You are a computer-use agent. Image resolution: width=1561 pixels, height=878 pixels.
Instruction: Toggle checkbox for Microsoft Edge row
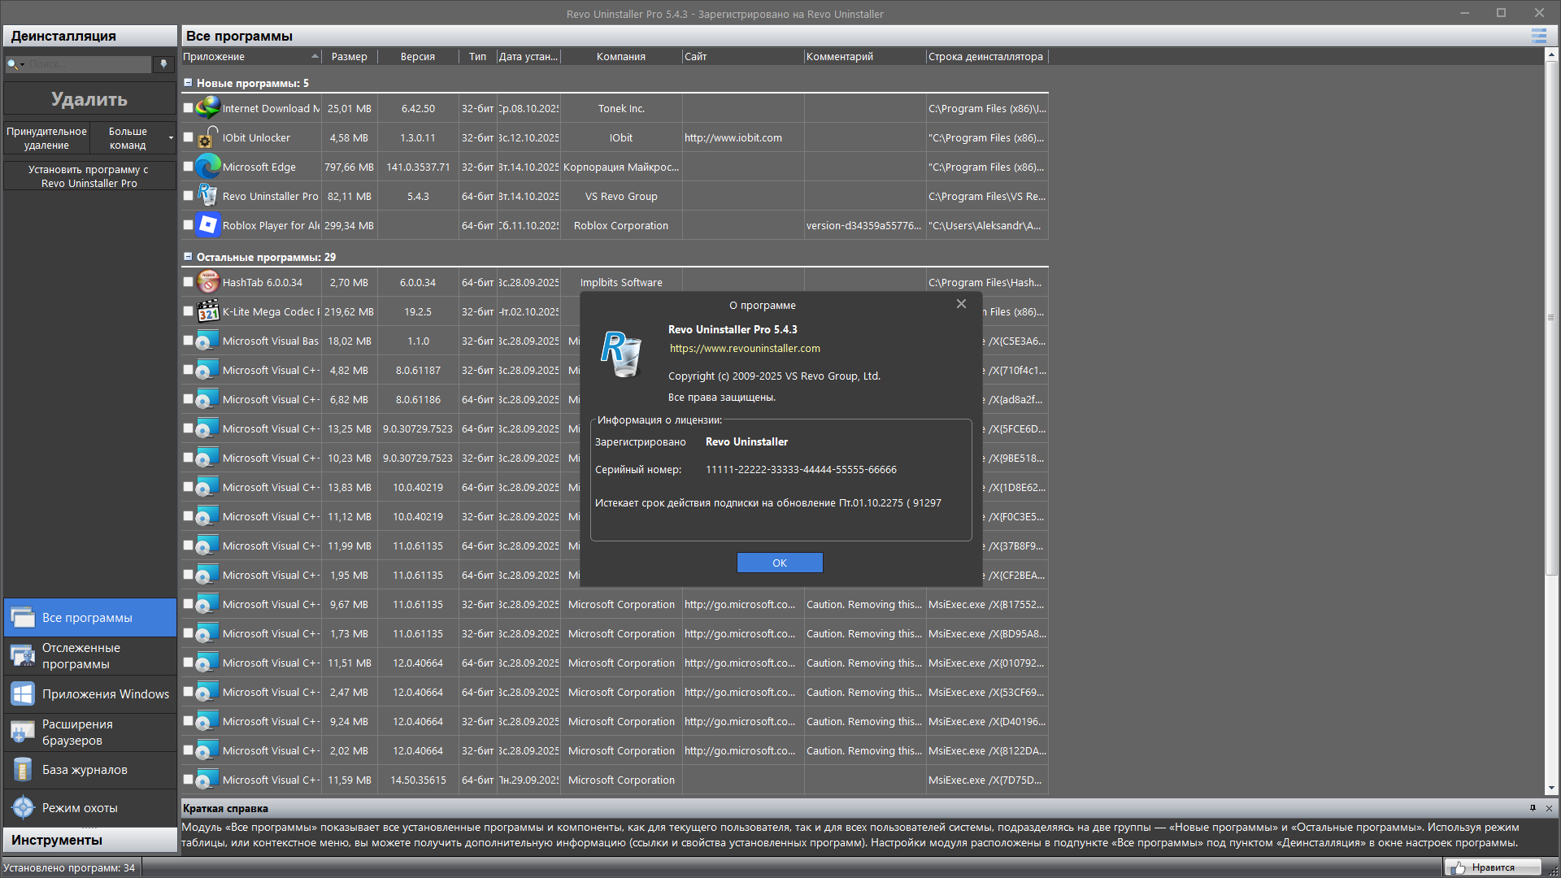[x=189, y=167]
